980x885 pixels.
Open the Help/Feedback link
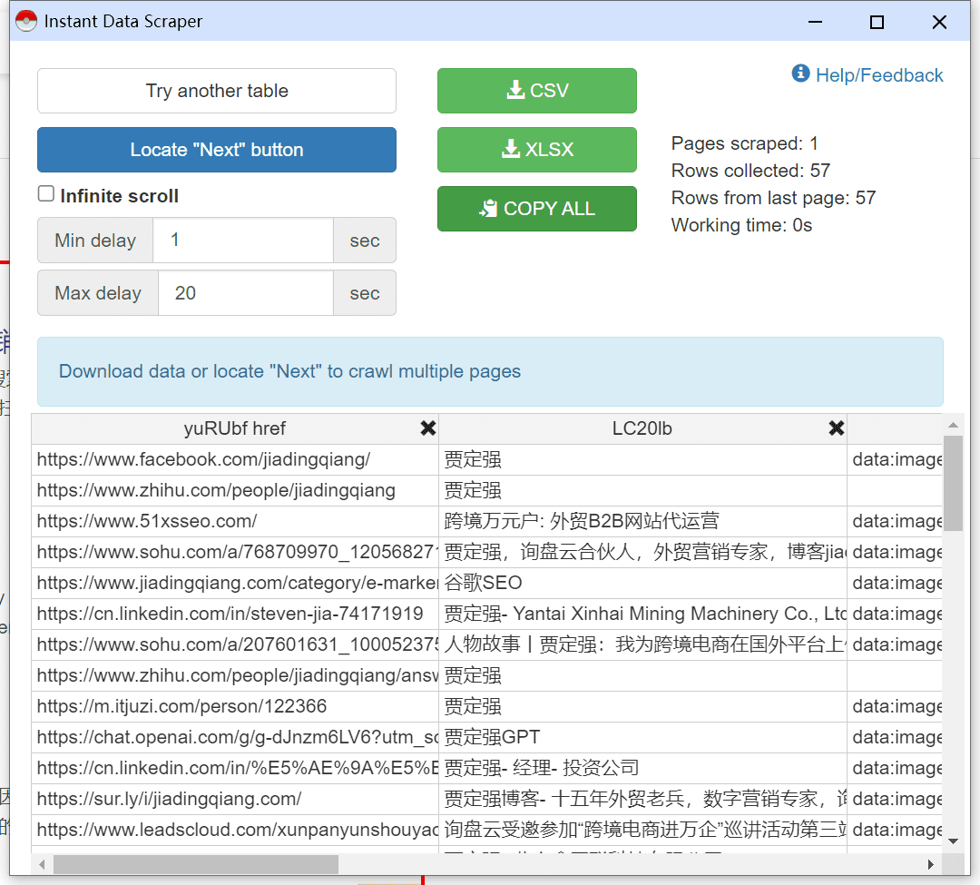tap(878, 75)
